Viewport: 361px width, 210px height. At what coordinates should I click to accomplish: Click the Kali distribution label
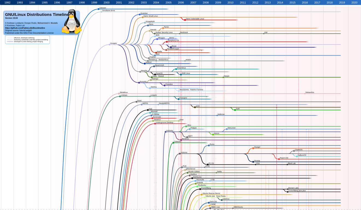tap(266, 32)
